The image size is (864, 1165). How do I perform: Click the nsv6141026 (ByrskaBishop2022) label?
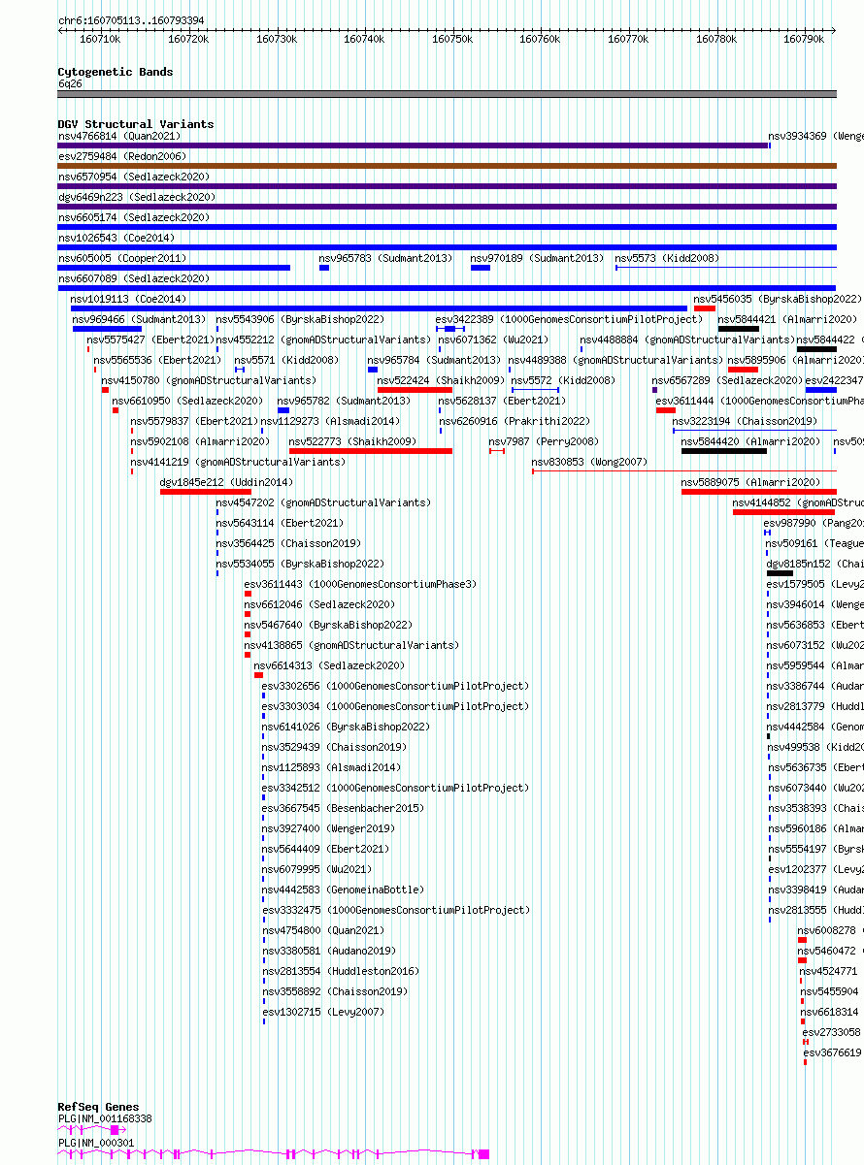click(346, 727)
